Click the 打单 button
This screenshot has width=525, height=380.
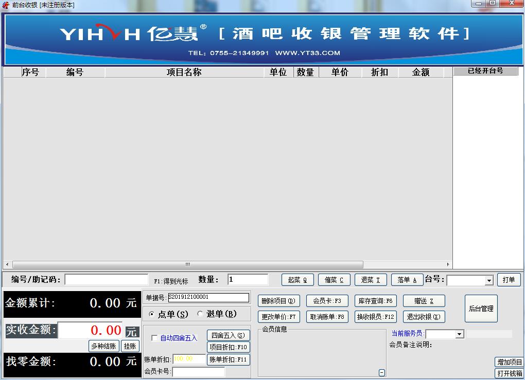(x=509, y=280)
